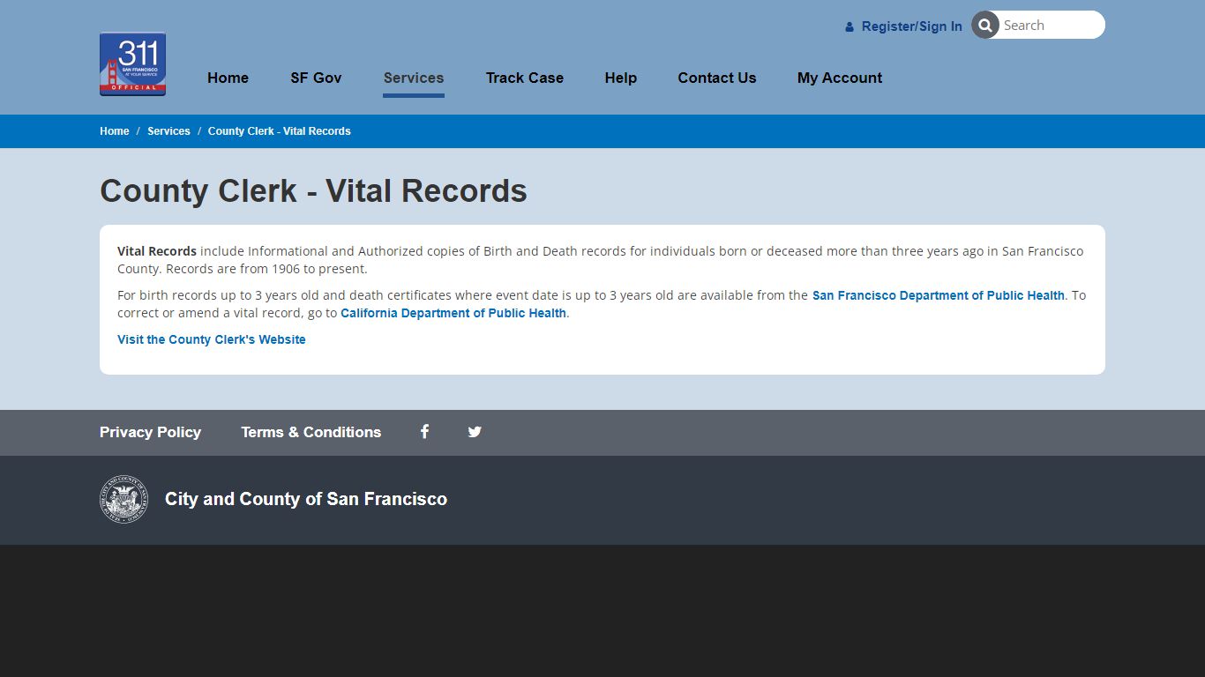Open My Account in navigation
The image size is (1205, 677).
840,78
